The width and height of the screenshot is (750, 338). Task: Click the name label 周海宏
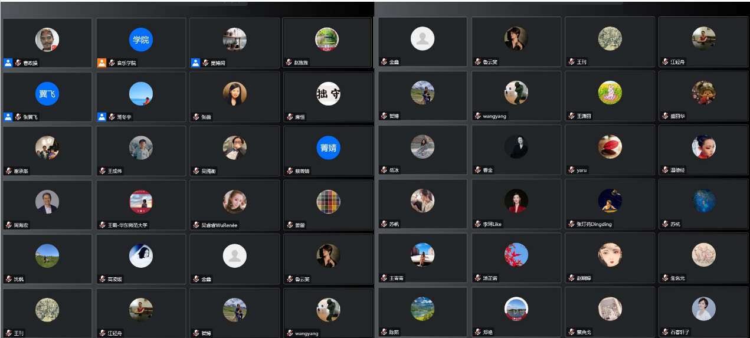pyautogui.click(x=21, y=225)
